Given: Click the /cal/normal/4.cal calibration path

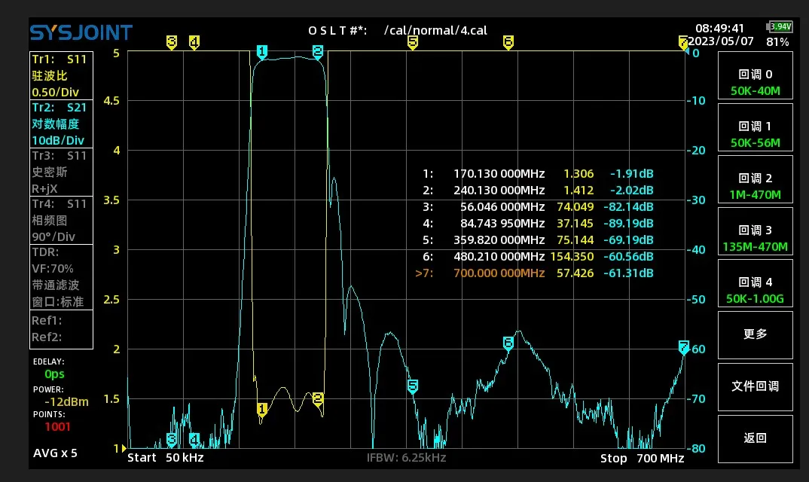Looking at the screenshot, I should 435,30.
